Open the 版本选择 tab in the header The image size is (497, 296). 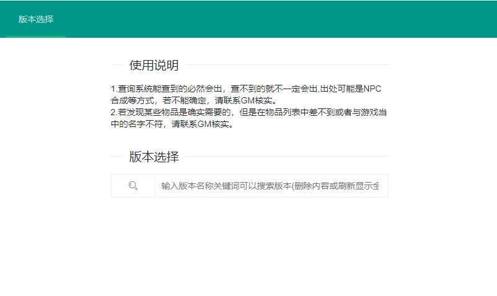point(36,19)
